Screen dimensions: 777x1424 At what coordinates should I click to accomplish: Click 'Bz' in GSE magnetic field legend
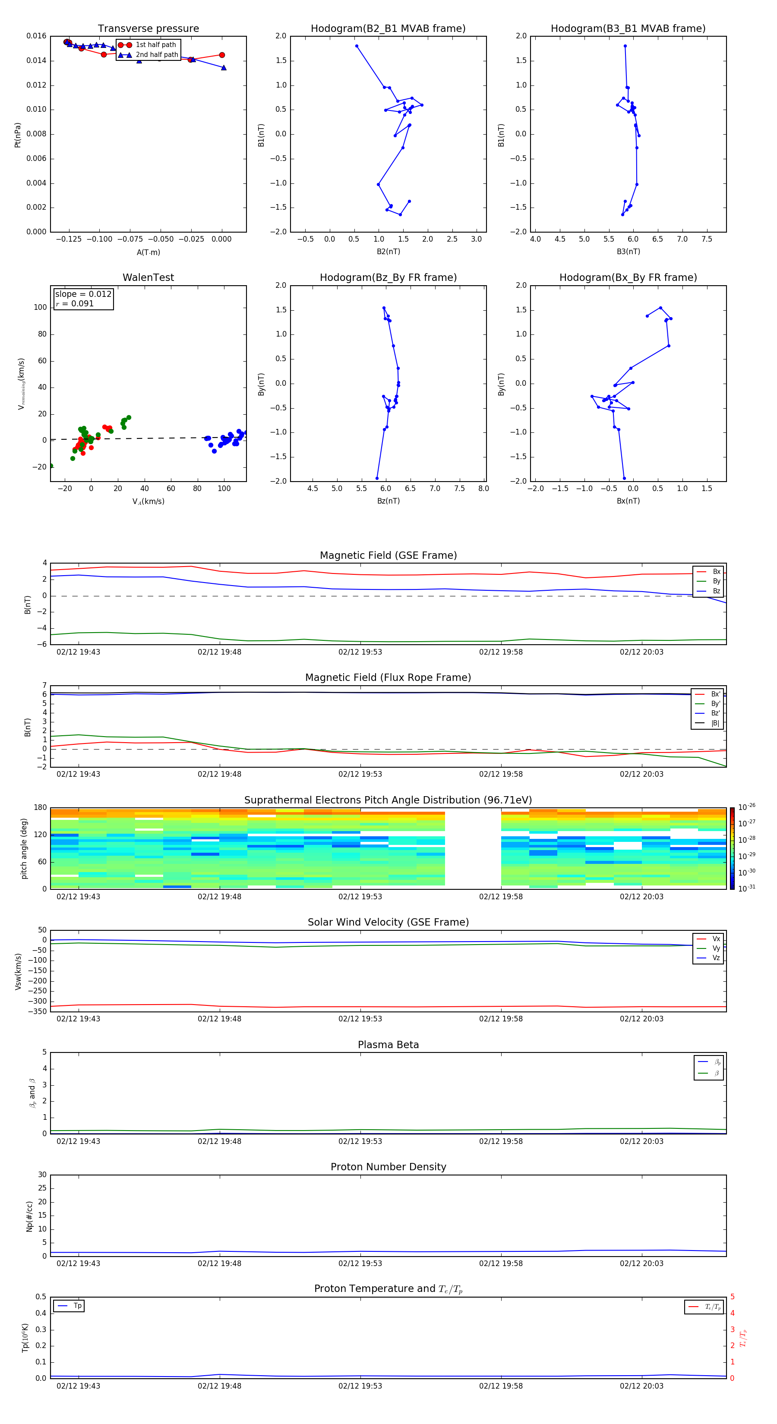(x=708, y=591)
